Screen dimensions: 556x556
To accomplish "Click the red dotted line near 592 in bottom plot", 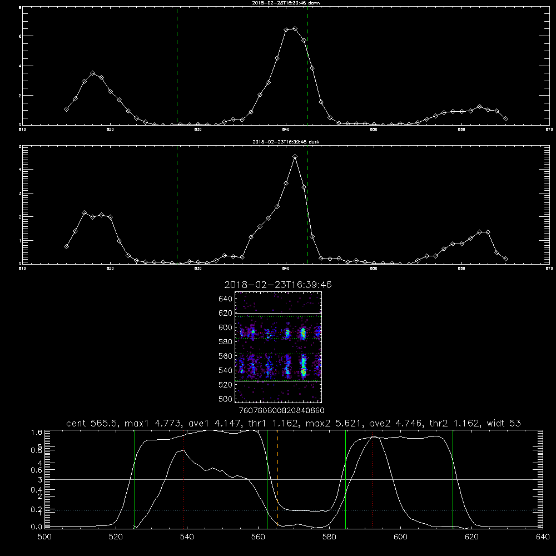I will (373, 479).
